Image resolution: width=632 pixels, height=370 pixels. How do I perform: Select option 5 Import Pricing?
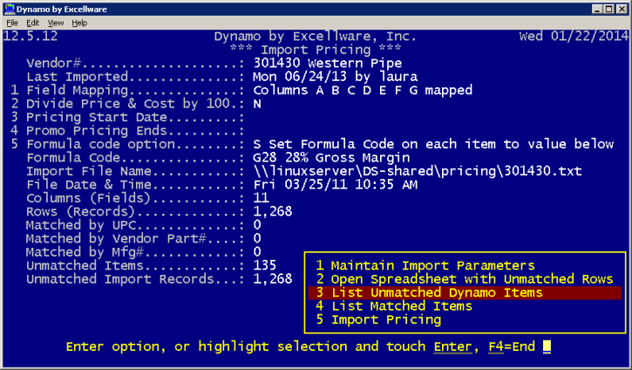click(378, 319)
